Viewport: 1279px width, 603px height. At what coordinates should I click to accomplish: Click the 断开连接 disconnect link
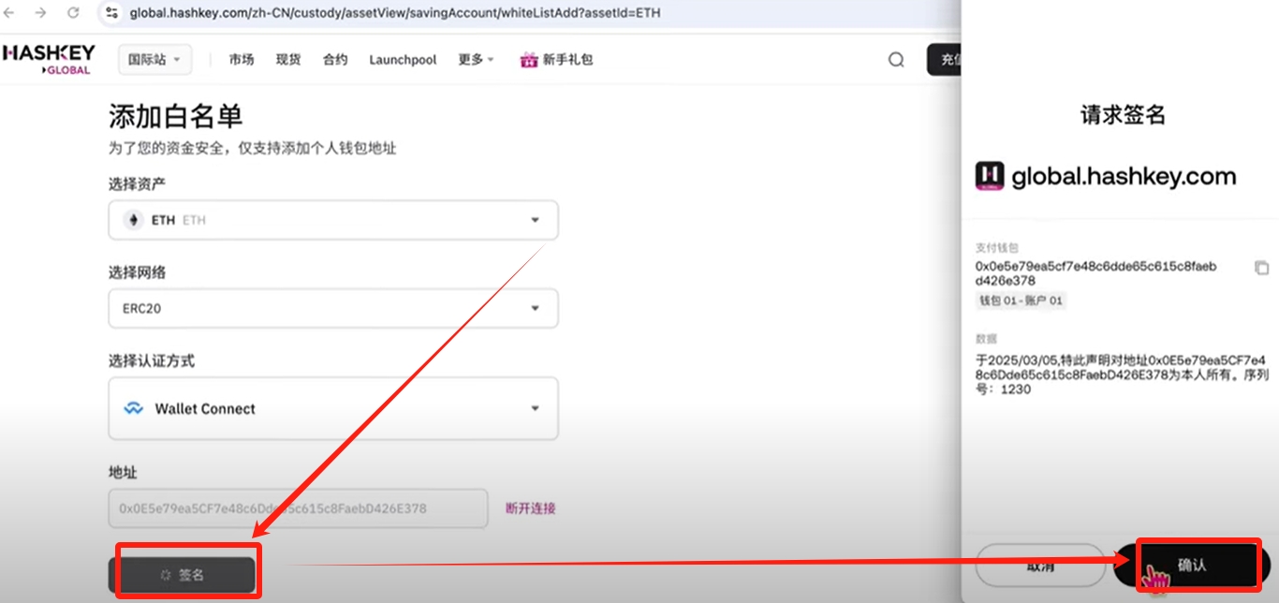[531, 508]
